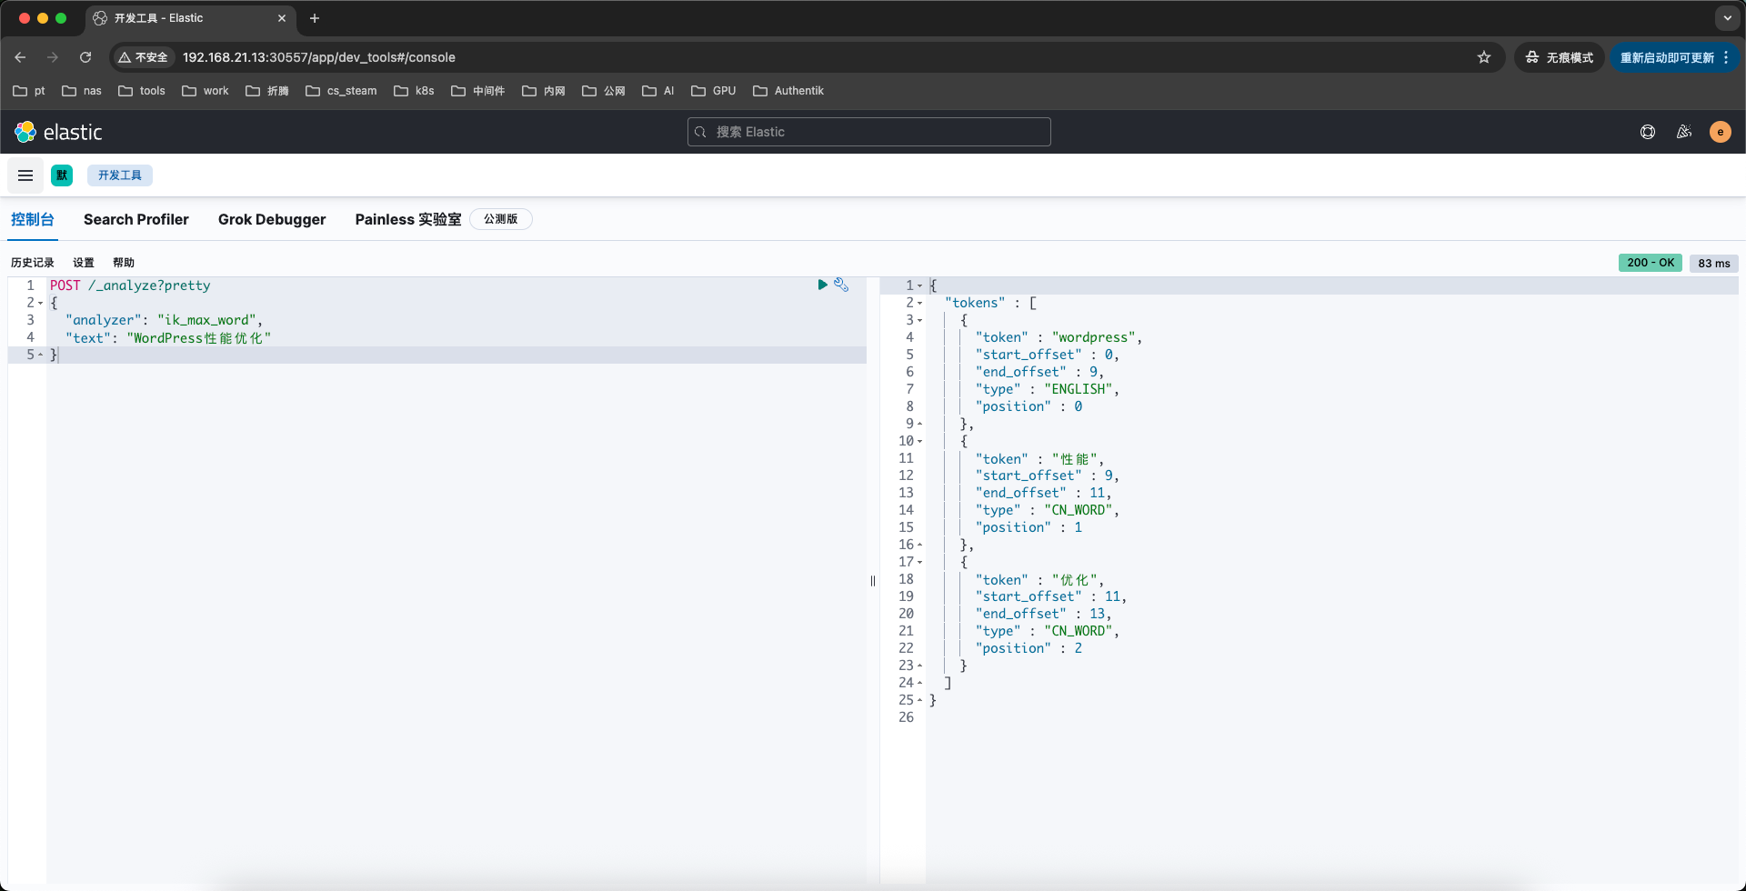Screen dimensions: 1746x891
Task: Collapse the third token object at line 17
Action: [919, 562]
